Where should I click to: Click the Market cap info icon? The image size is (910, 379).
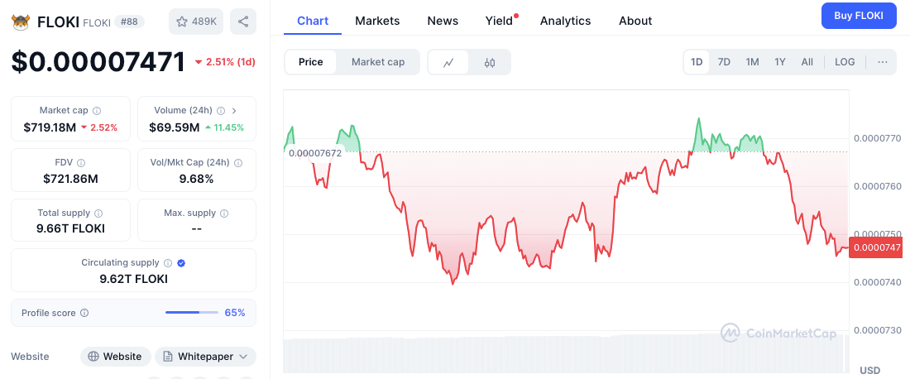[x=97, y=111]
